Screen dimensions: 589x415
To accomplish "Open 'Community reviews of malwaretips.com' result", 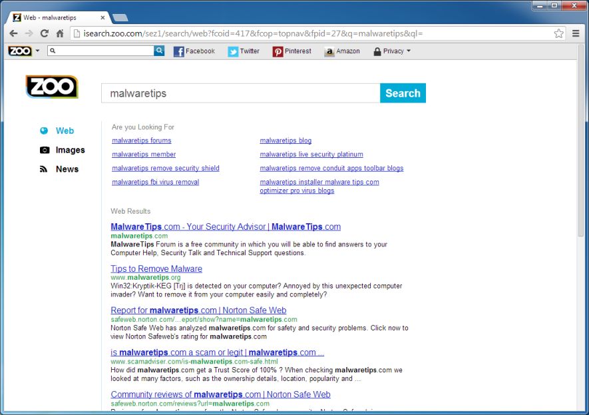I will pyautogui.click(x=220, y=395).
